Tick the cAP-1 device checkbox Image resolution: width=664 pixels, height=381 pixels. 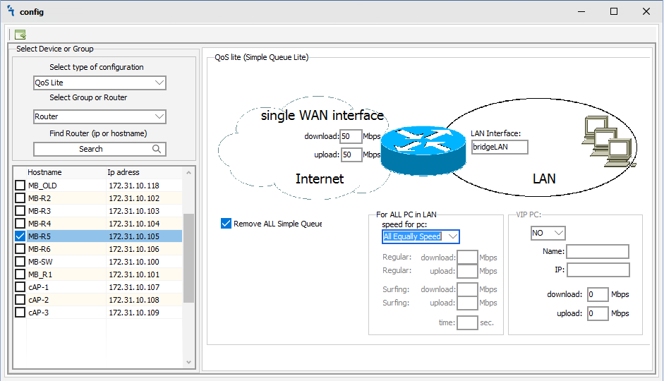[x=20, y=287]
